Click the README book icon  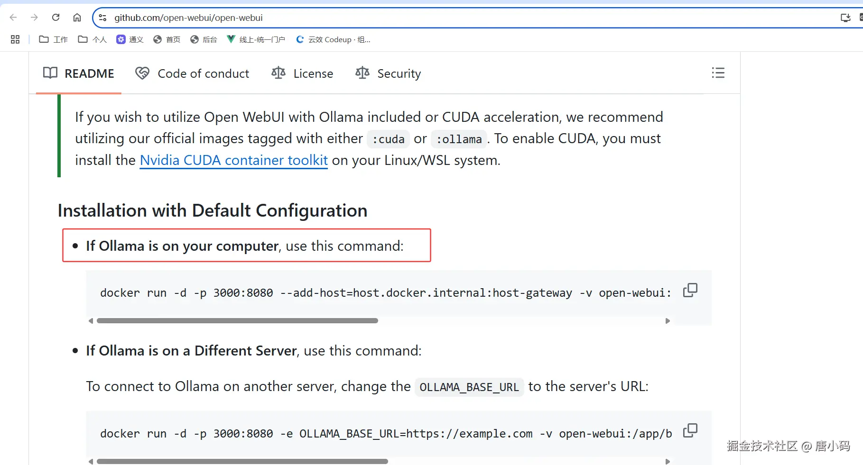pos(50,73)
